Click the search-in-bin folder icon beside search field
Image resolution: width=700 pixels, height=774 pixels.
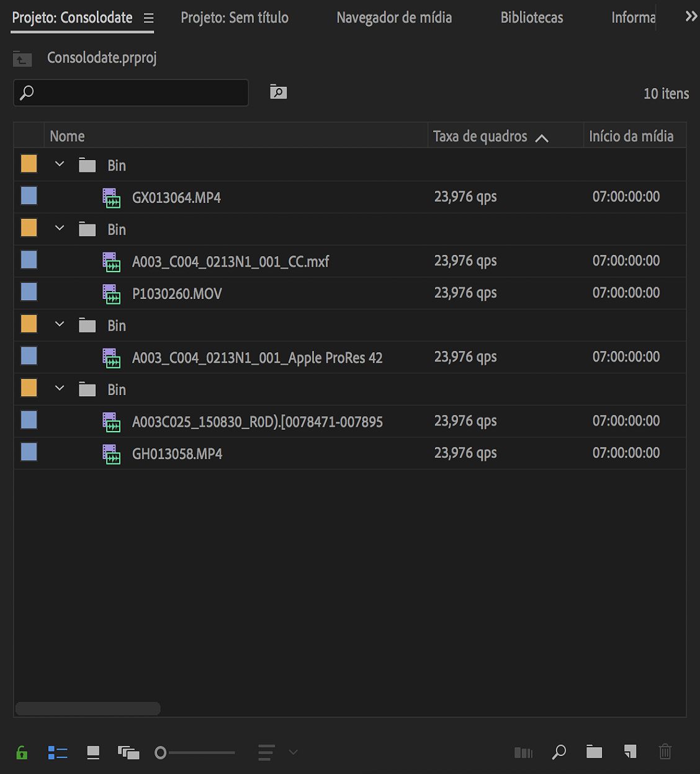(x=279, y=92)
